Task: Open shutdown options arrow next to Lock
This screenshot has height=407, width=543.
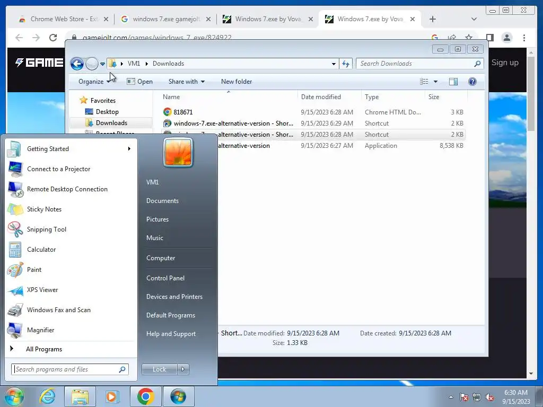Action: [183, 369]
